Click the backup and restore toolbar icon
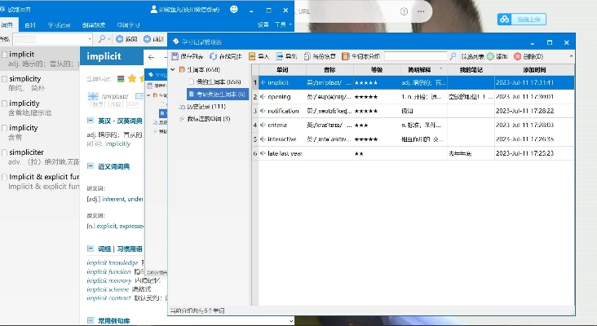This screenshot has width=597, height=326. (307, 56)
